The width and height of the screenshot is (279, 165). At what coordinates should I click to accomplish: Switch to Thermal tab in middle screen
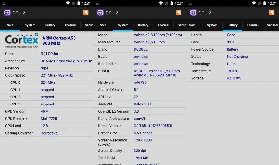coord(163,25)
